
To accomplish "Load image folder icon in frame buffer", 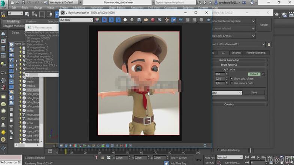I will click(146, 20).
